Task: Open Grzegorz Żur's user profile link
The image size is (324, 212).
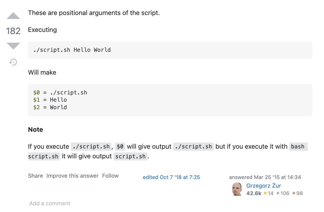Action: [x=264, y=186]
